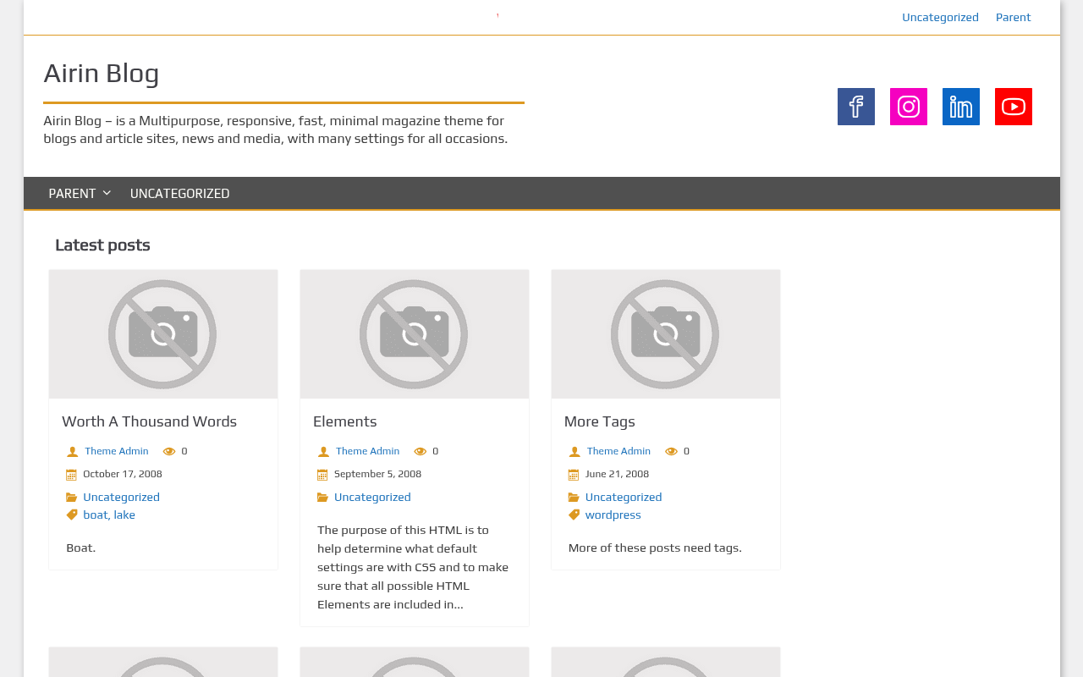Screen dimensions: 1083x677
Task: Open the Elements post thumbnail image
Action: 415,334
